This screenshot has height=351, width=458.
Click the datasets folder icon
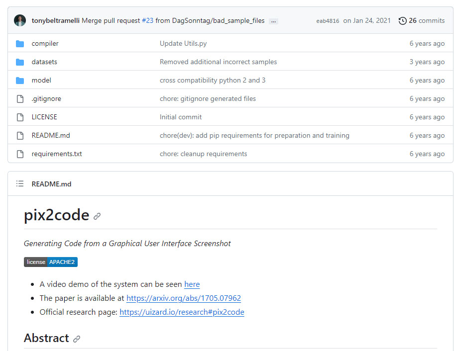[x=19, y=62]
